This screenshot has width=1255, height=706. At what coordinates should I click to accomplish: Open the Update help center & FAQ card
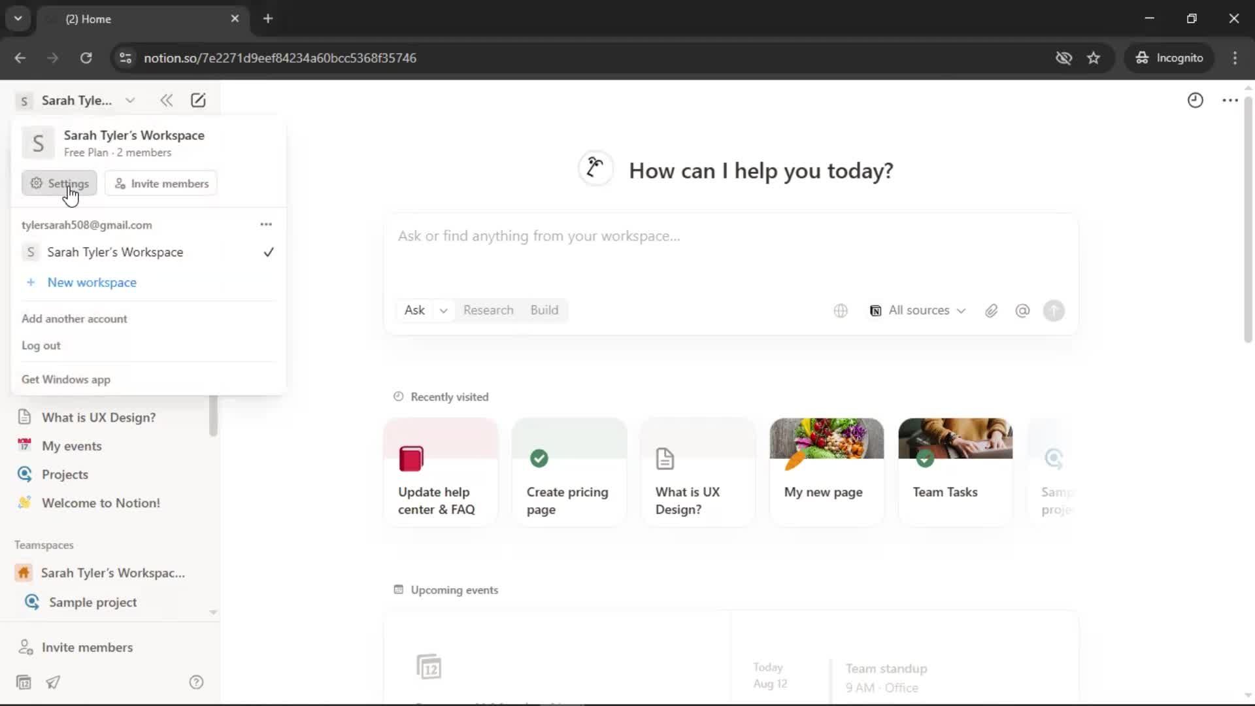click(x=441, y=472)
